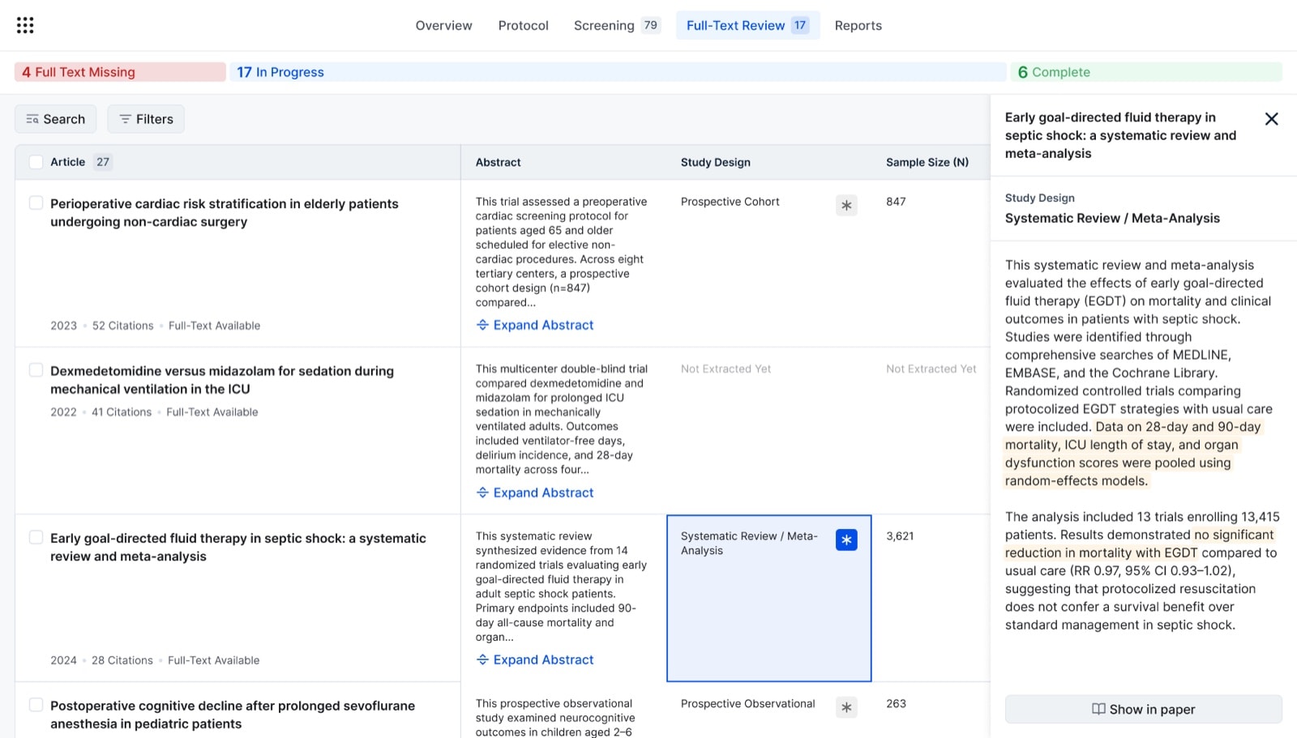This screenshot has width=1297, height=738.
Task: Click the Prospective Cohort study design value
Action: [730, 202]
